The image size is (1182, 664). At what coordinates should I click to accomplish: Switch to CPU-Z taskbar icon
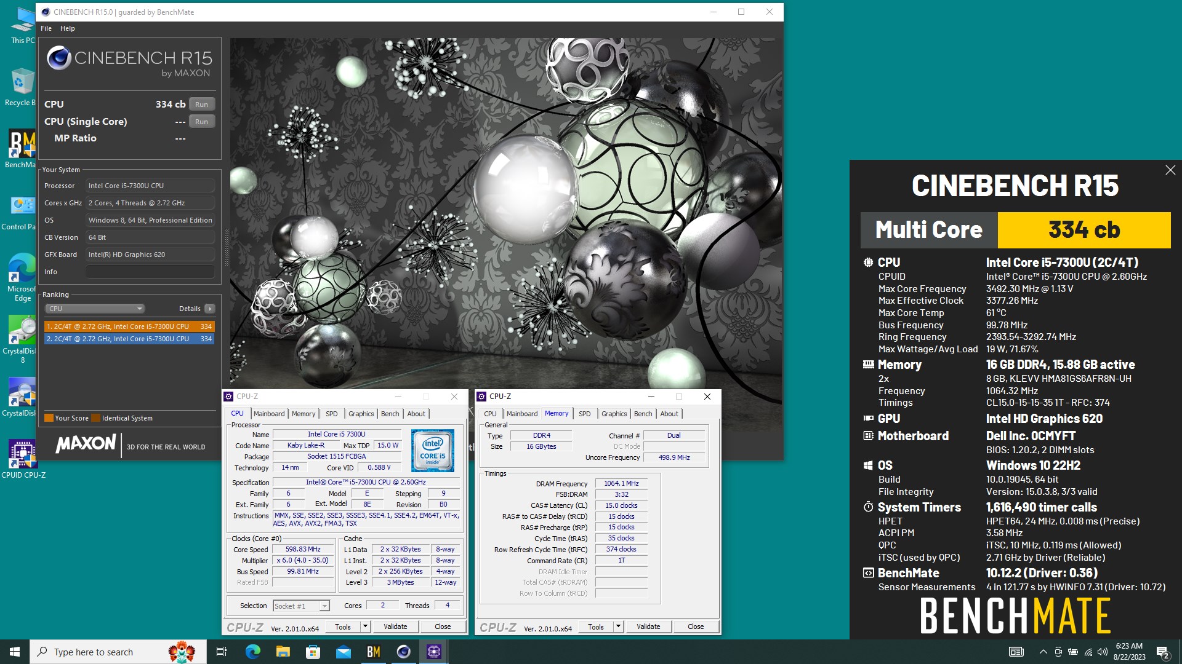pos(434,652)
